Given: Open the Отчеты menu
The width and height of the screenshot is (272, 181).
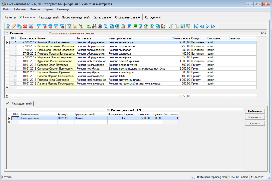Looking at the screenshot, I should tap(35, 9).
